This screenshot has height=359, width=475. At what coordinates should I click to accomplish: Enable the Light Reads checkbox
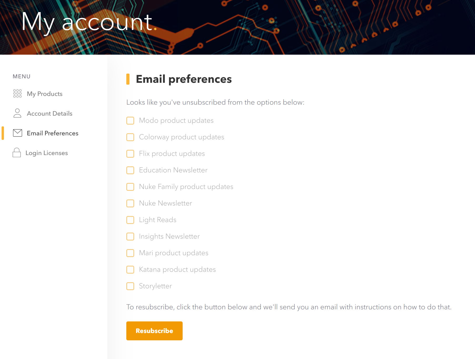(x=130, y=220)
